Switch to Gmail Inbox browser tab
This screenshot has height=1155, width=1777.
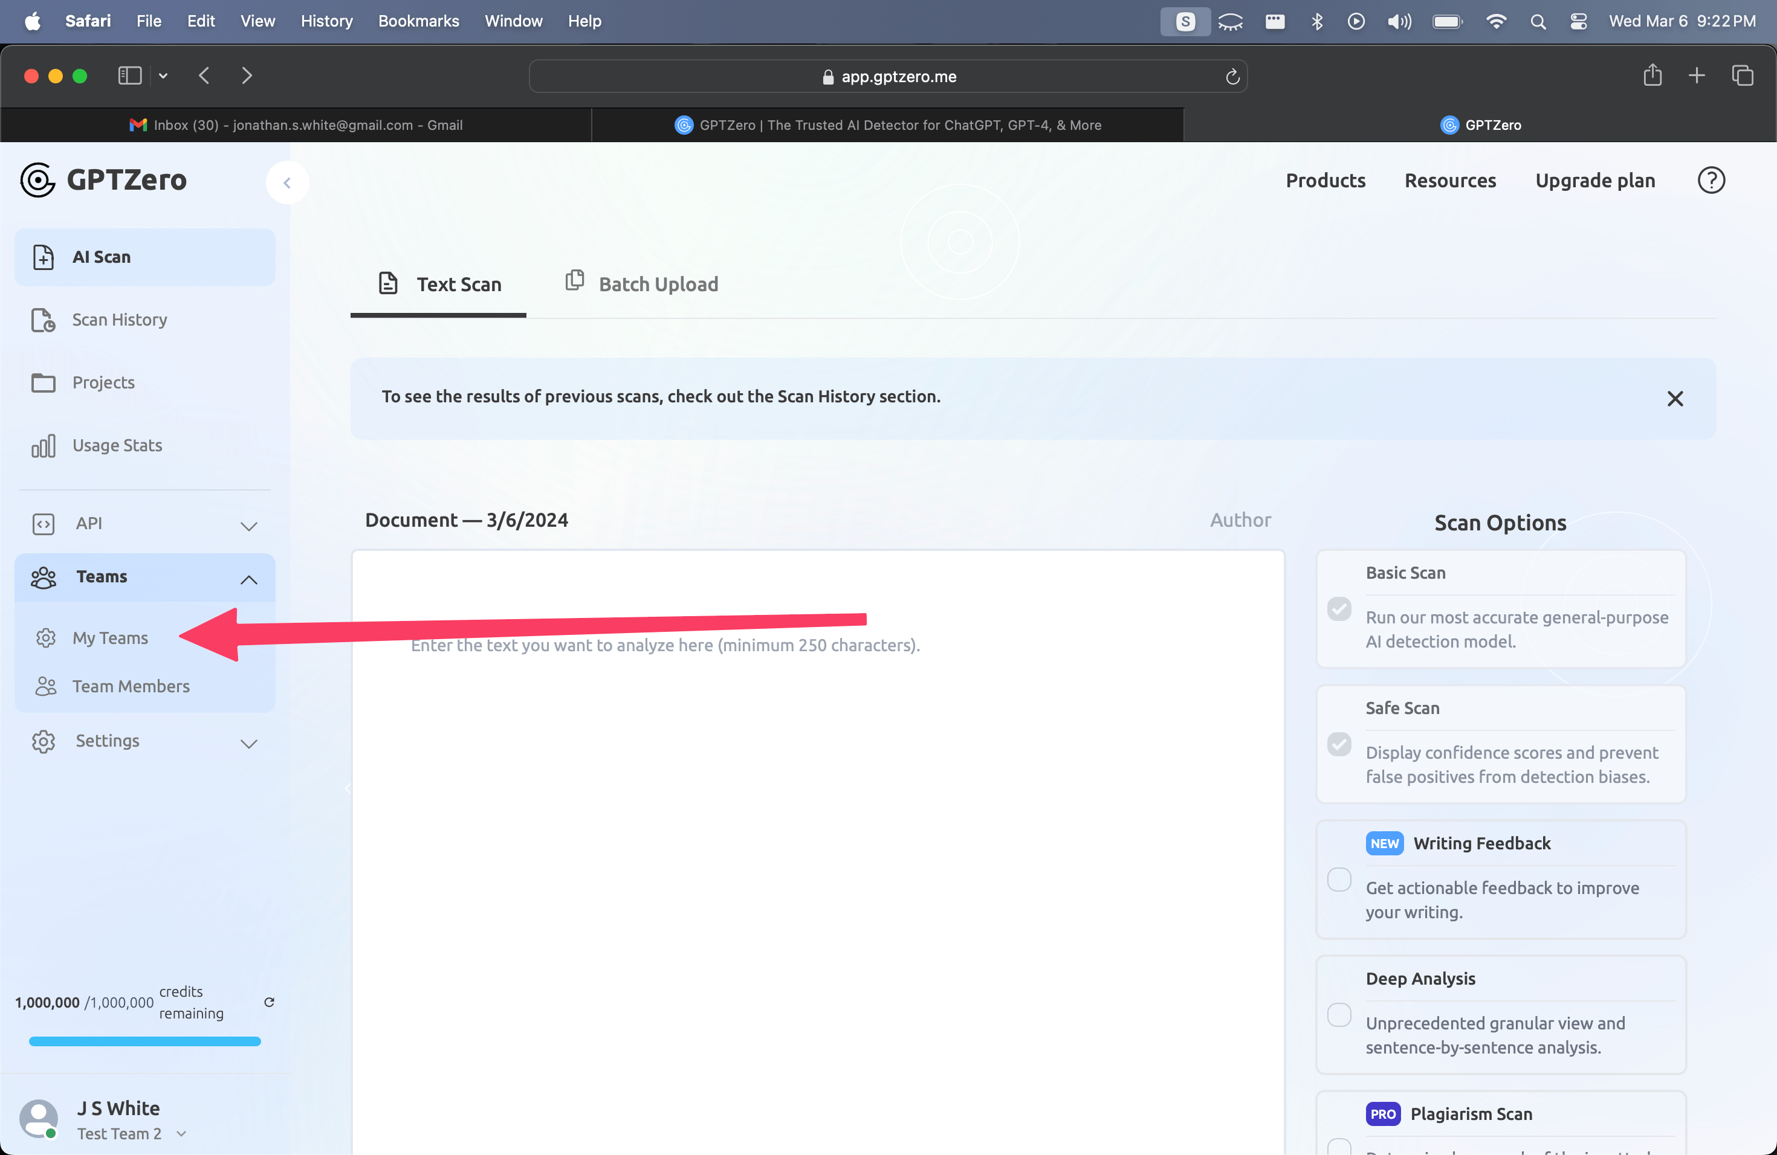click(296, 124)
